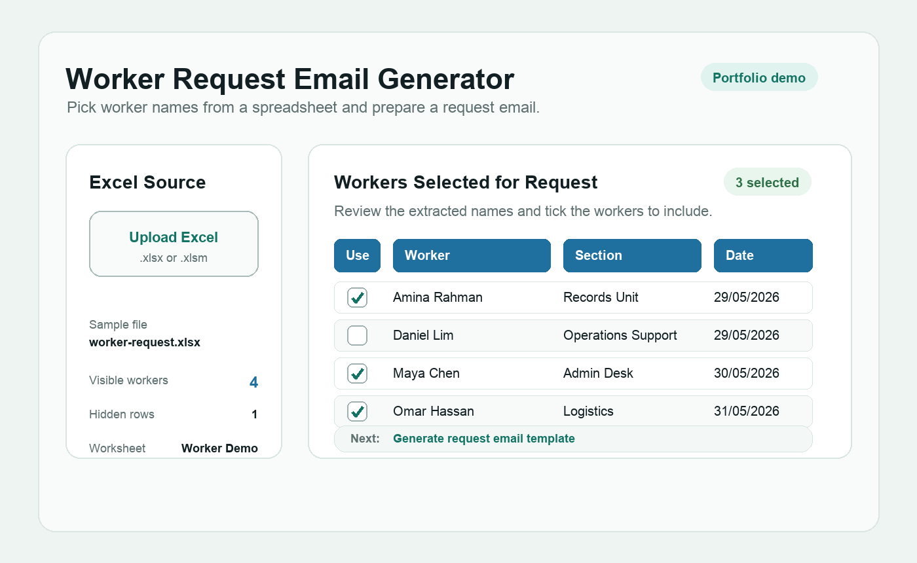917x563 pixels.
Task: Click the Portfolio demo badge
Action: pyautogui.click(x=759, y=77)
